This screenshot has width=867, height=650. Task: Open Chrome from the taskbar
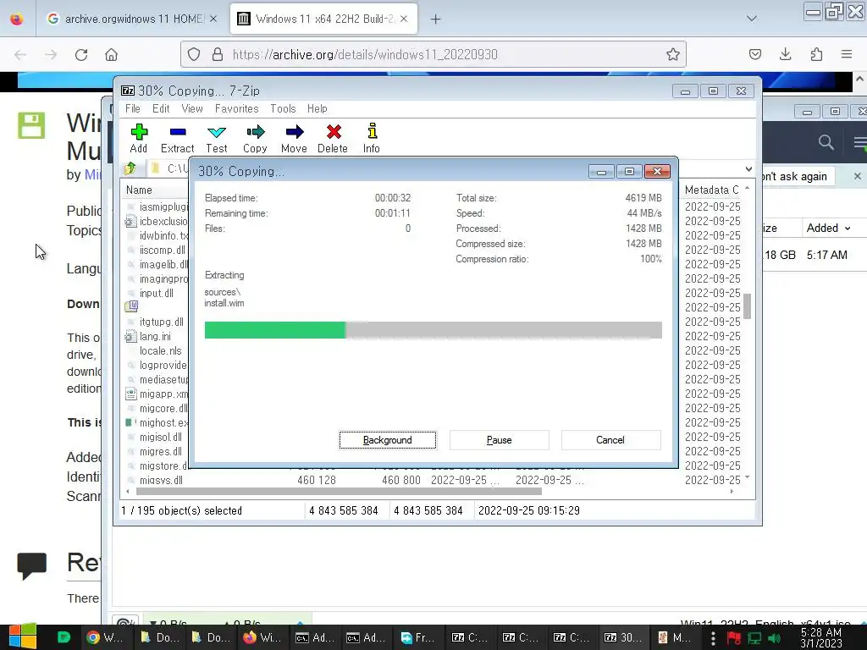(x=105, y=637)
